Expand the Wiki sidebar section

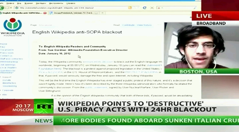point(4,95)
